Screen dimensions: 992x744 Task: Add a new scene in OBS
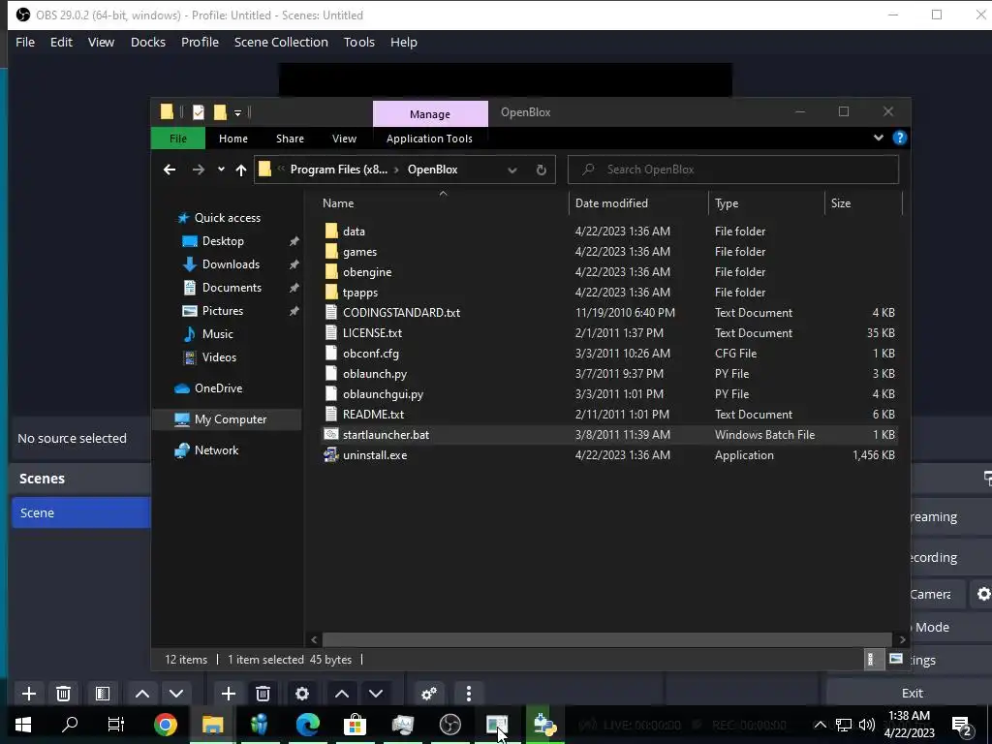click(28, 694)
